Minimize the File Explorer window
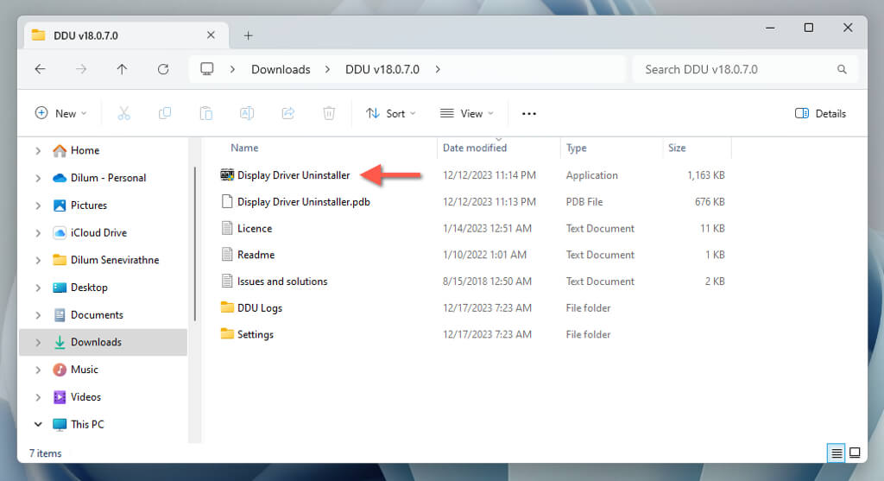Image resolution: width=884 pixels, height=481 pixels. (x=770, y=28)
